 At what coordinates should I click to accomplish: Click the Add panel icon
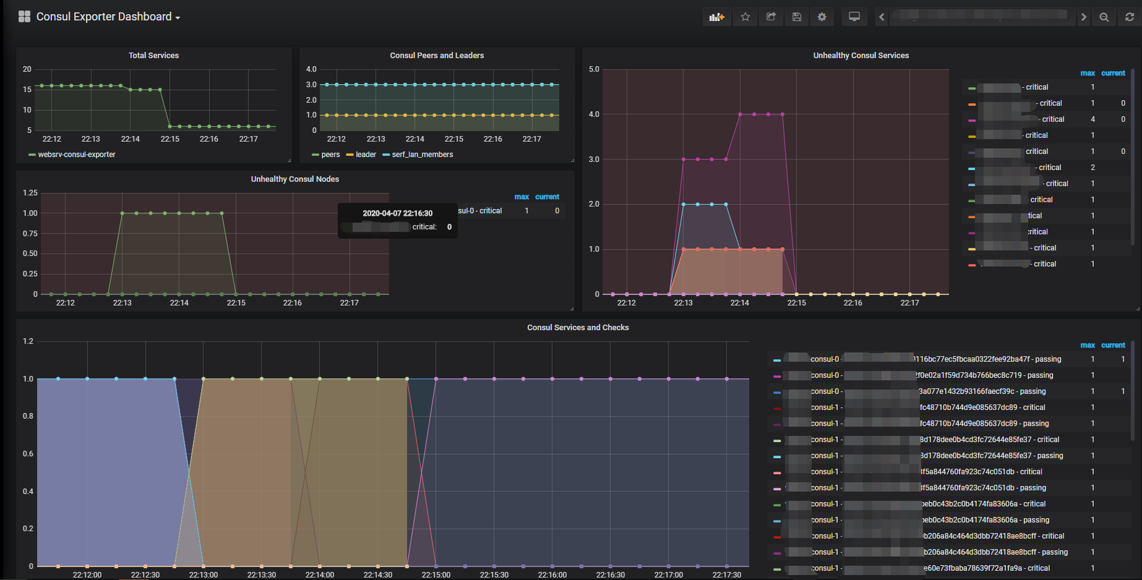coord(716,17)
